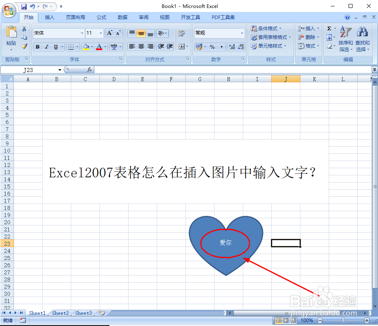
Task: Set top vertical alignment
Action: [x=132, y=33]
